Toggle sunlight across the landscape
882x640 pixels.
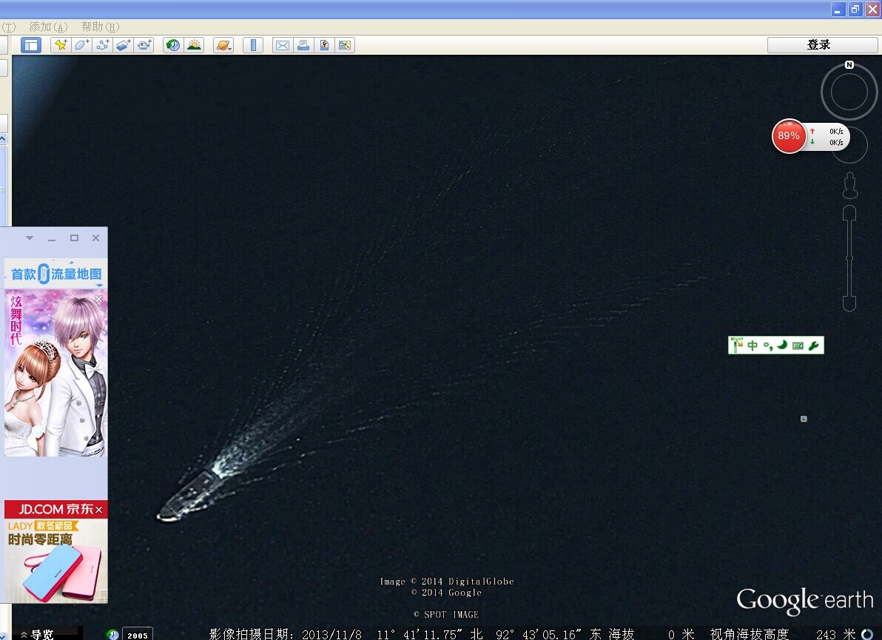tap(194, 45)
